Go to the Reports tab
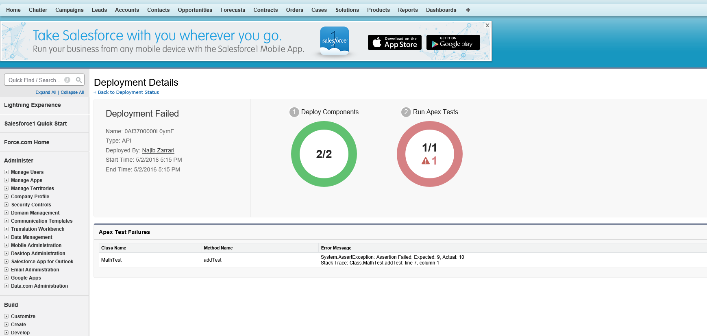Screen dimensions: 707x336 [x=408, y=10]
